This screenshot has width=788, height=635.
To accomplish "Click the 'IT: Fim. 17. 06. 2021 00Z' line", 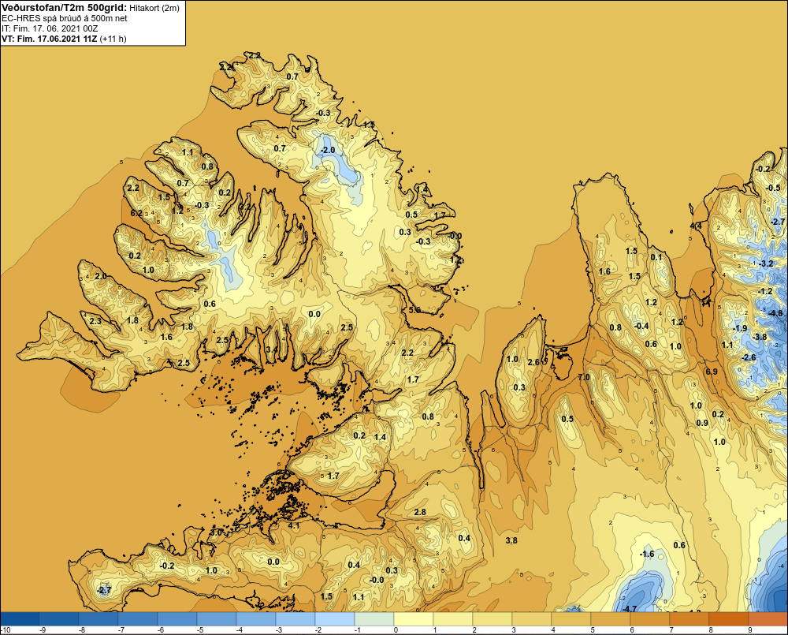I will (x=50, y=28).
